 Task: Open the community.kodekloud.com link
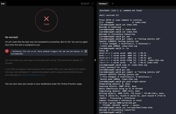pos(33,75)
